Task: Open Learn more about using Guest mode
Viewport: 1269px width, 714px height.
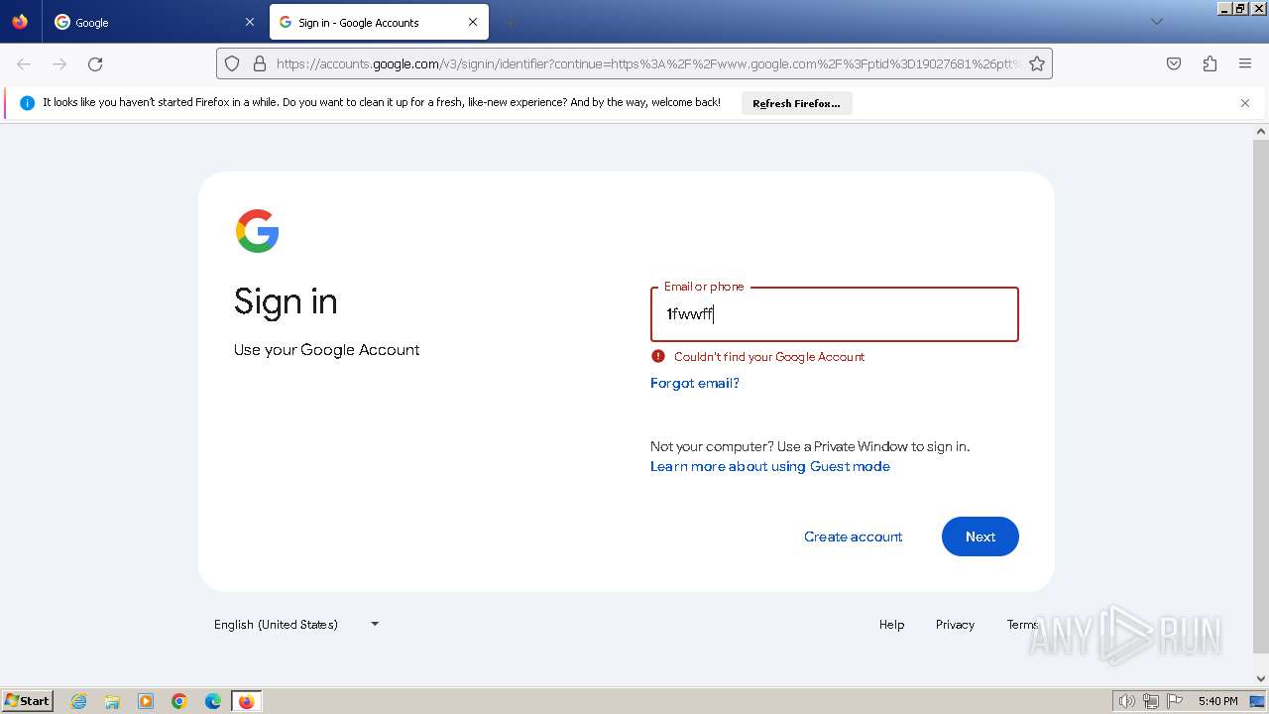Action: (770, 466)
